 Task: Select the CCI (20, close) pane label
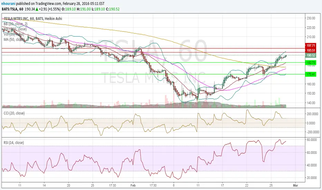click(14, 113)
